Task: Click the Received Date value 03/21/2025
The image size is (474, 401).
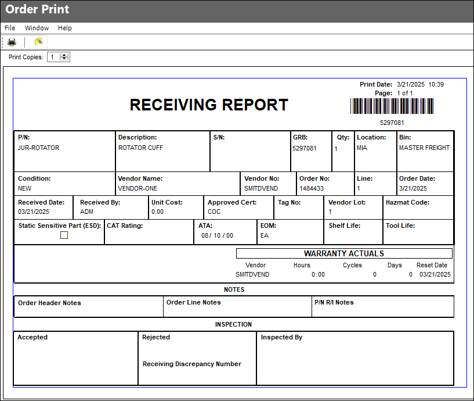Action: (34, 212)
